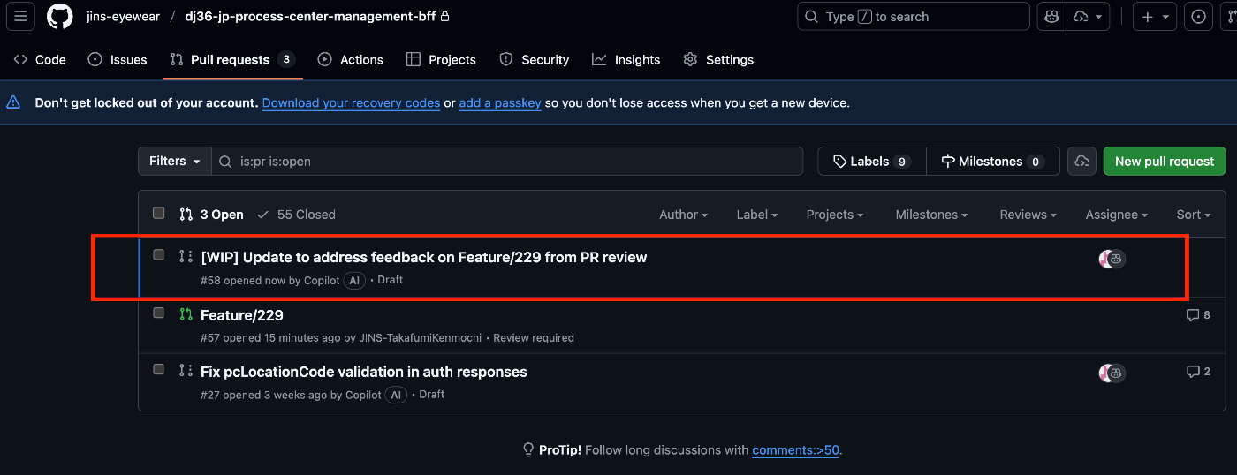The width and height of the screenshot is (1237, 475).
Task: Expand the Filters dropdown
Action: 175,161
